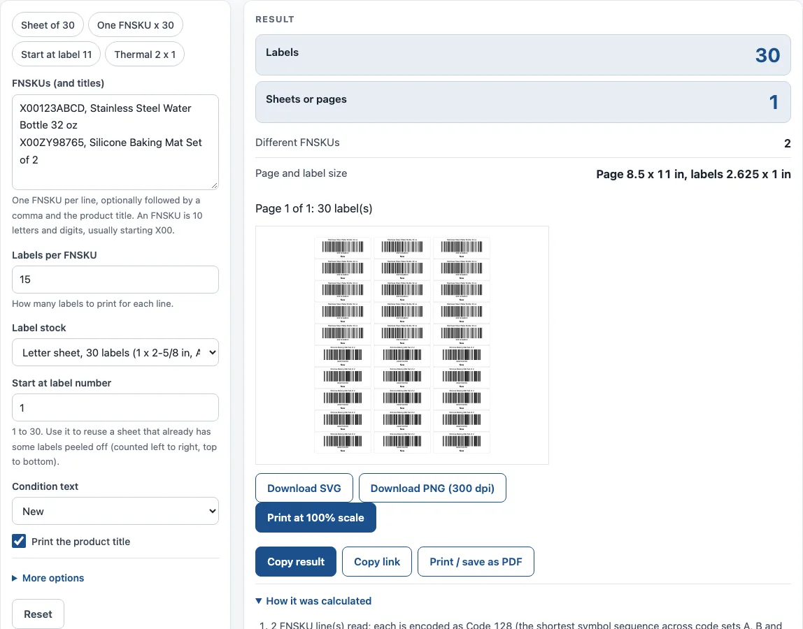Edit the FNSKUs and titles text area
803x629 pixels.
(115, 142)
